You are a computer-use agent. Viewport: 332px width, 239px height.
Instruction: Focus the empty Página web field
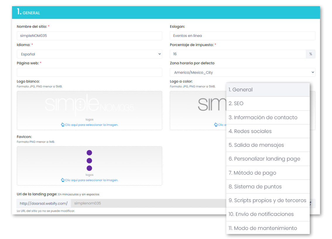click(x=89, y=72)
